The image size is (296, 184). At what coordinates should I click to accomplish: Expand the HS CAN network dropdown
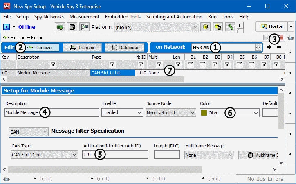pos(258,48)
